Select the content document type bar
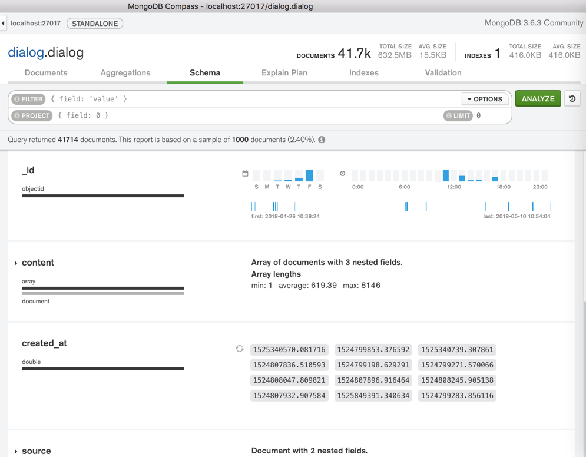Viewport: 586px width, 457px height. (103, 294)
